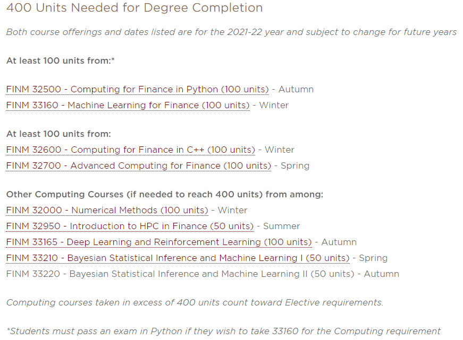Open the FINM 33160 Machine Learning for Finance link
This screenshot has height=340, width=463.
[x=128, y=105]
